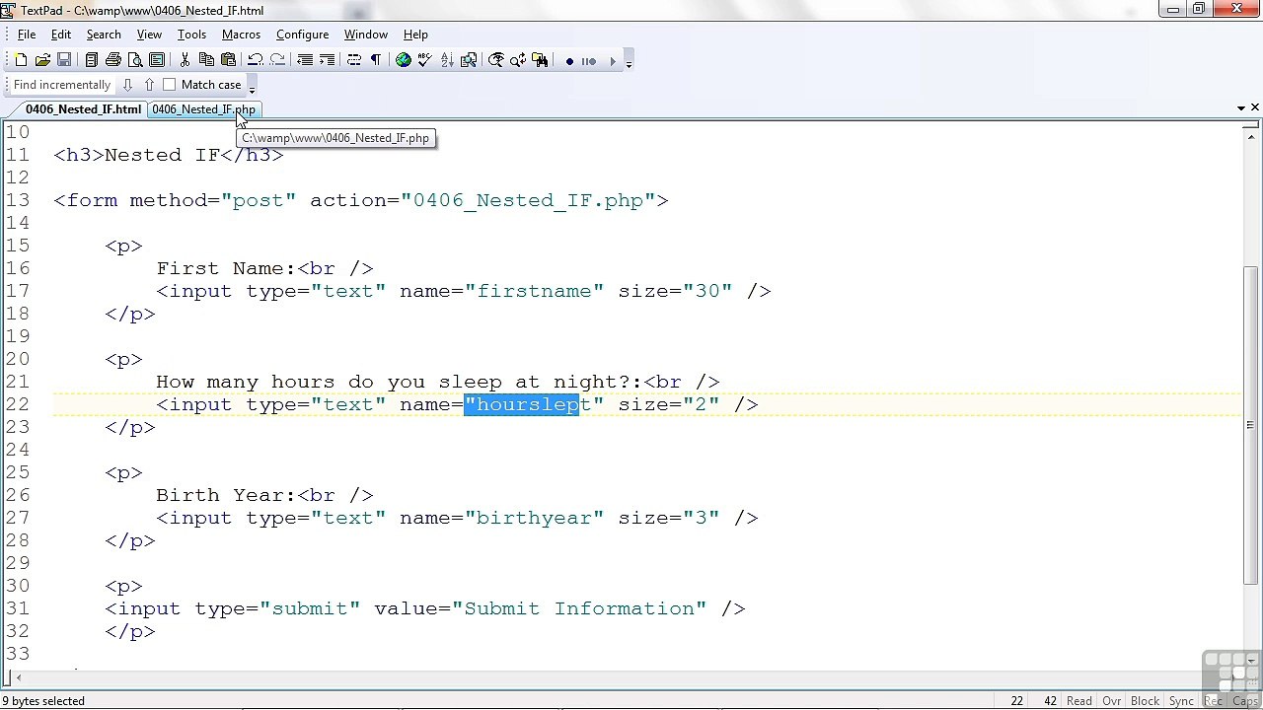Save the file with the floppy disk icon
The height and width of the screenshot is (710, 1263).
[x=64, y=60]
